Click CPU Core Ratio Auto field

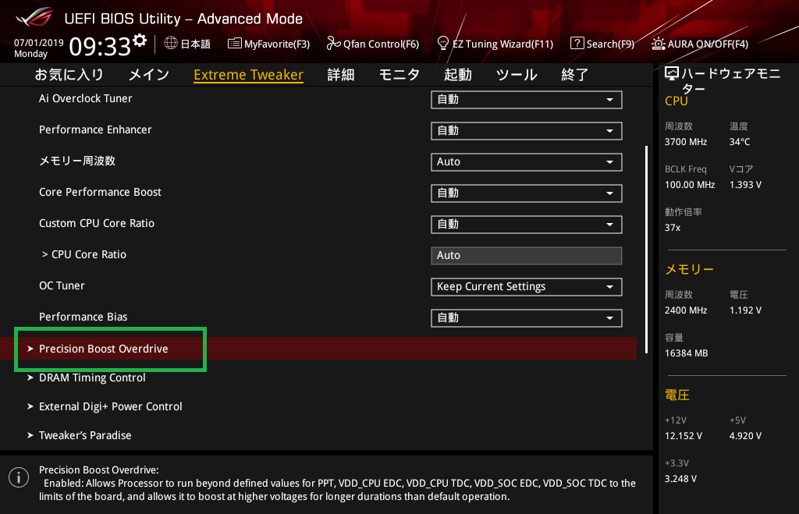click(527, 256)
